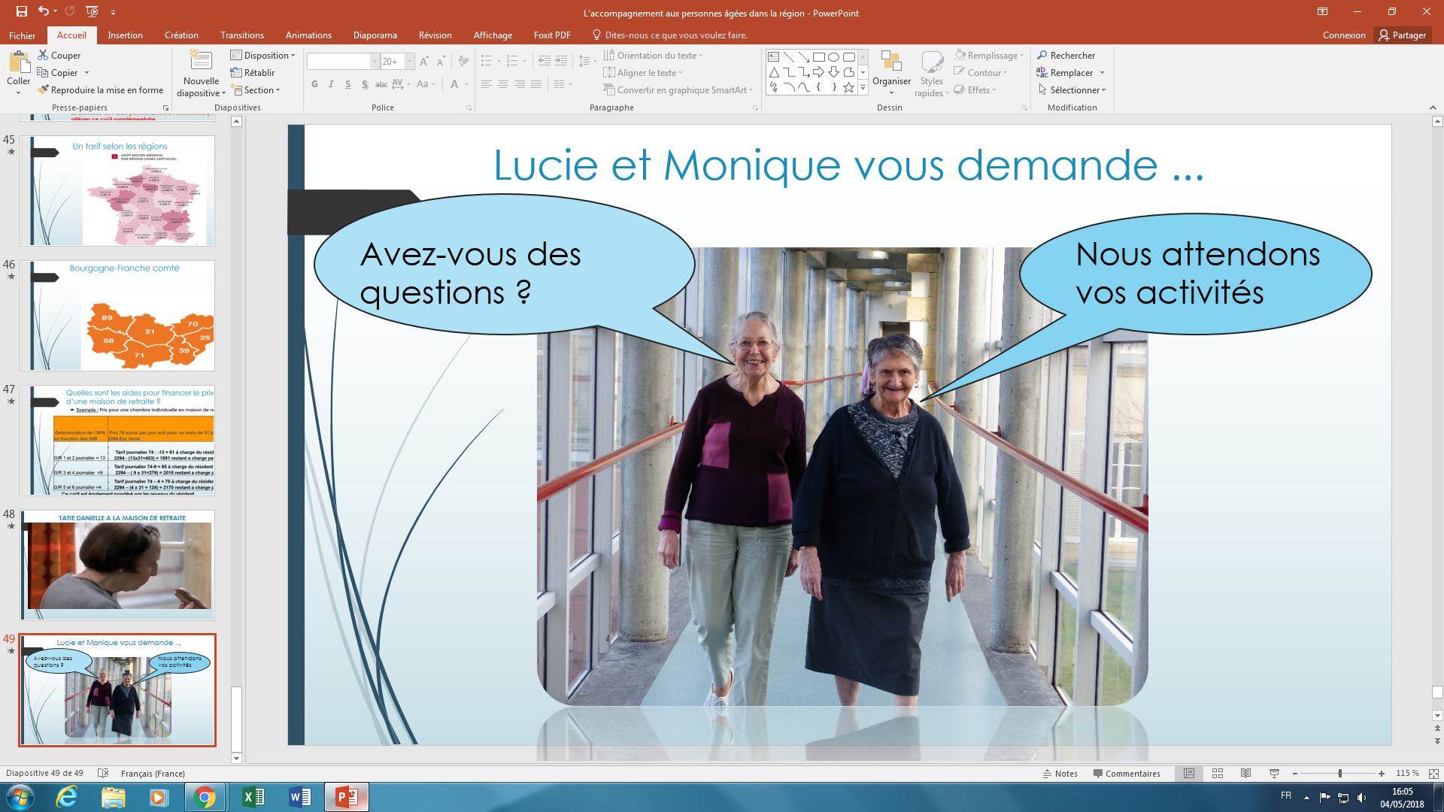
Task: Open Commentaires pane
Action: (x=1127, y=774)
